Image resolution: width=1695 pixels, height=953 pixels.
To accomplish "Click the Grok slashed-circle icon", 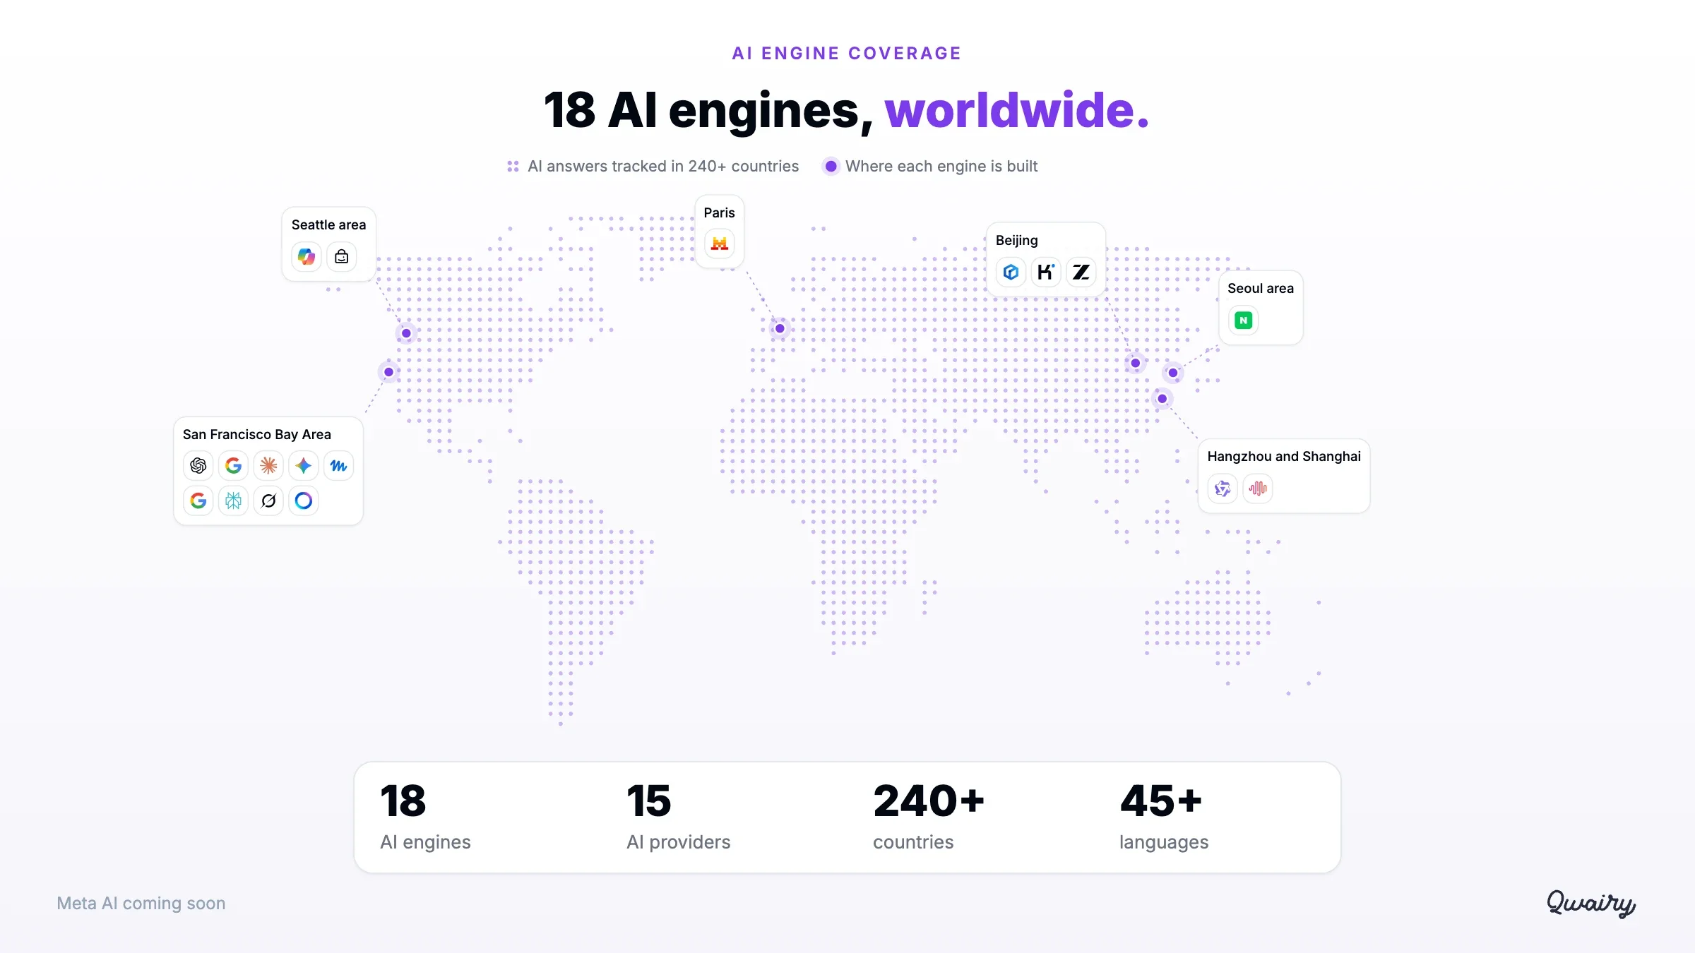I will pyautogui.click(x=268, y=501).
